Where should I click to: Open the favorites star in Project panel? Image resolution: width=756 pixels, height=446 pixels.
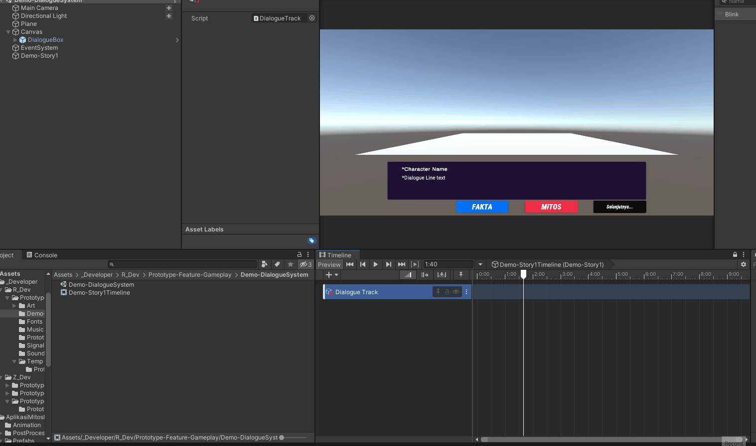coord(291,264)
